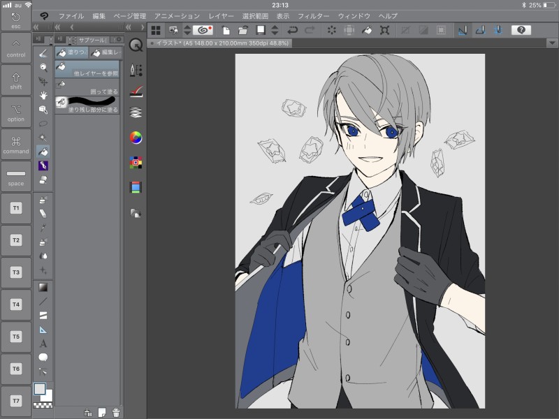Select the Zoom magnifier tool
This screenshot has width=559, height=419.
coord(43,67)
